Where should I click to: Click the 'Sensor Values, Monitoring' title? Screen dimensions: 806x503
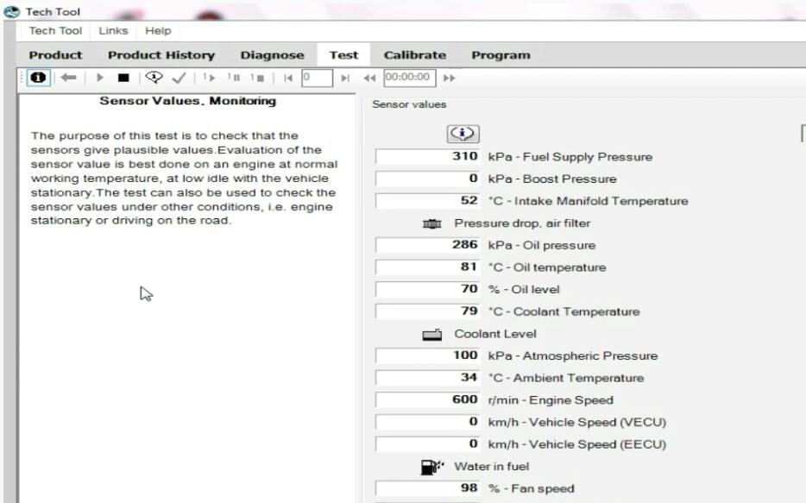(187, 101)
